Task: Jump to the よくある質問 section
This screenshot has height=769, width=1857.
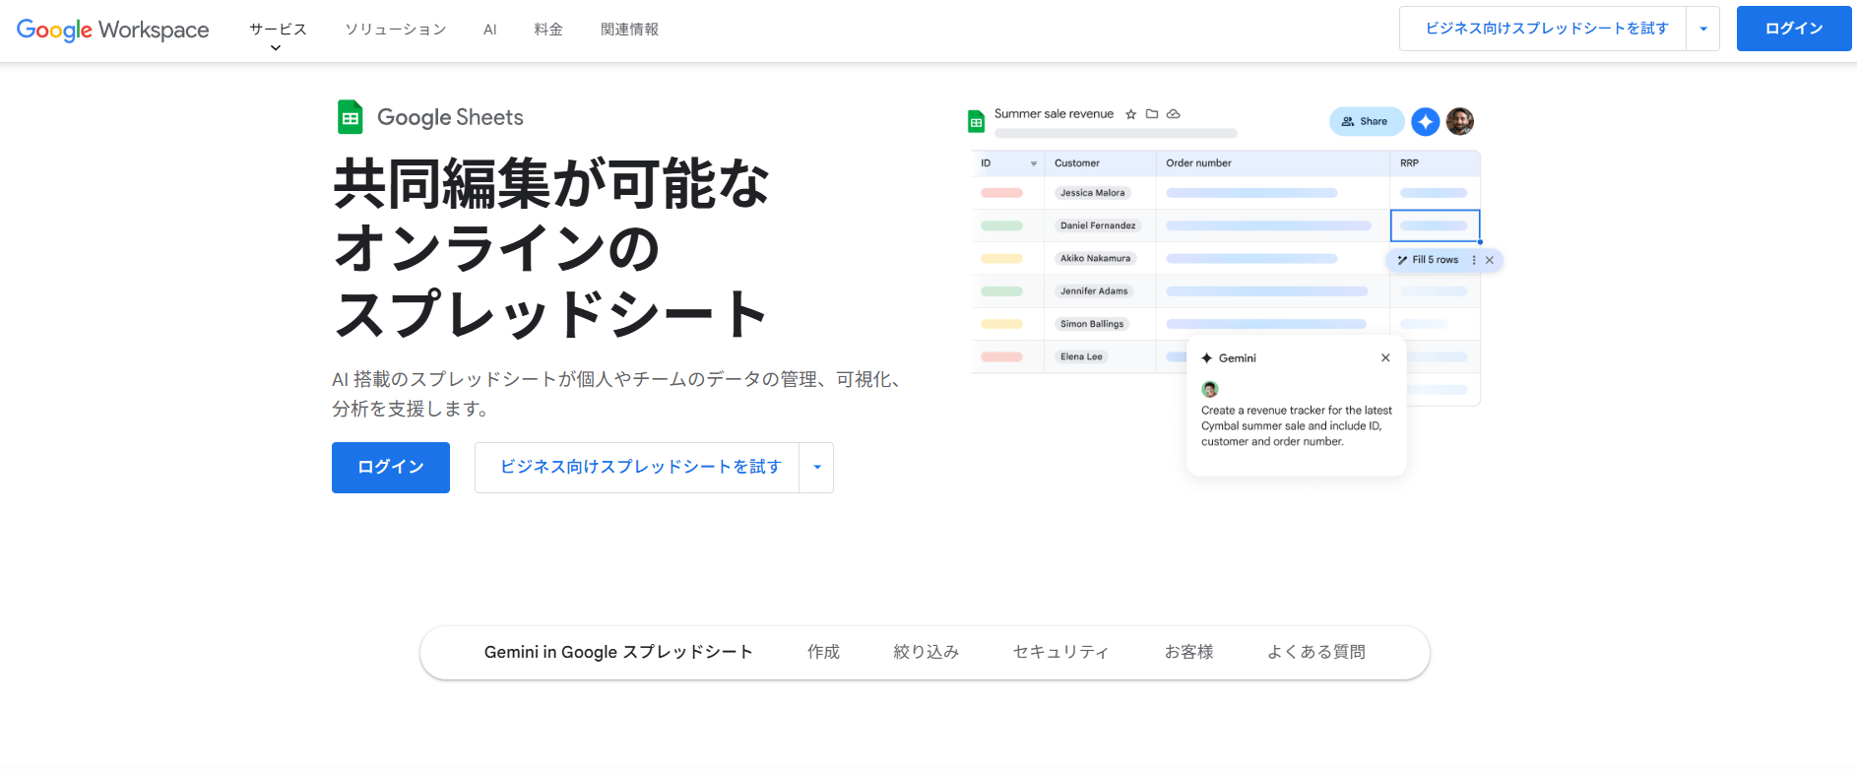Action: [x=1316, y=652]
